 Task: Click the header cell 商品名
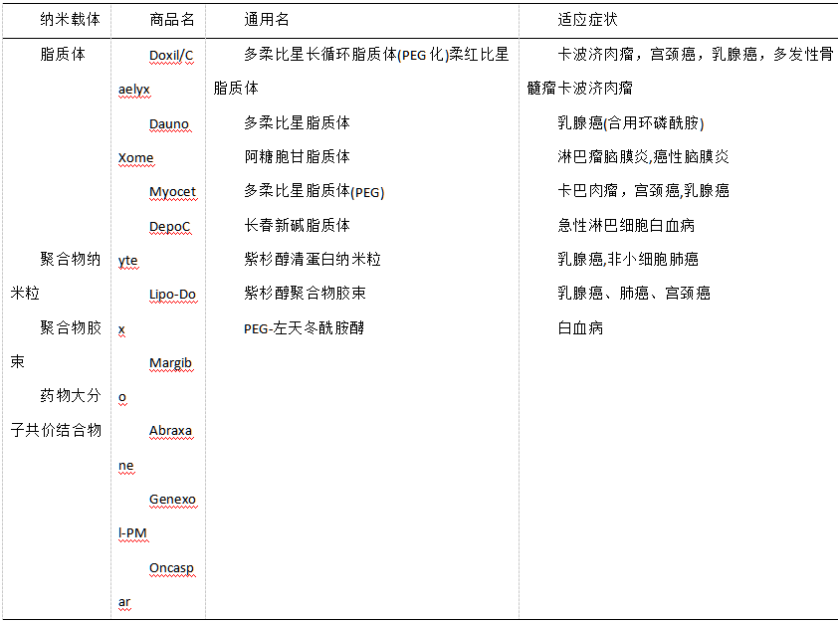click(171, 20)
